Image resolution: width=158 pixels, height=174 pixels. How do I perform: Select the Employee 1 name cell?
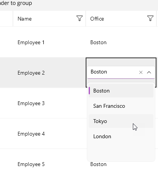click(49, 42)
